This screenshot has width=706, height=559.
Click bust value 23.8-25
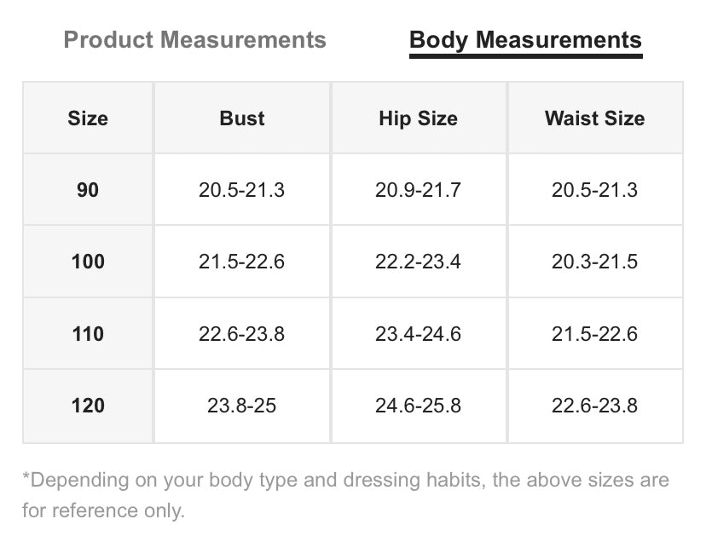(x=242, y=406)
